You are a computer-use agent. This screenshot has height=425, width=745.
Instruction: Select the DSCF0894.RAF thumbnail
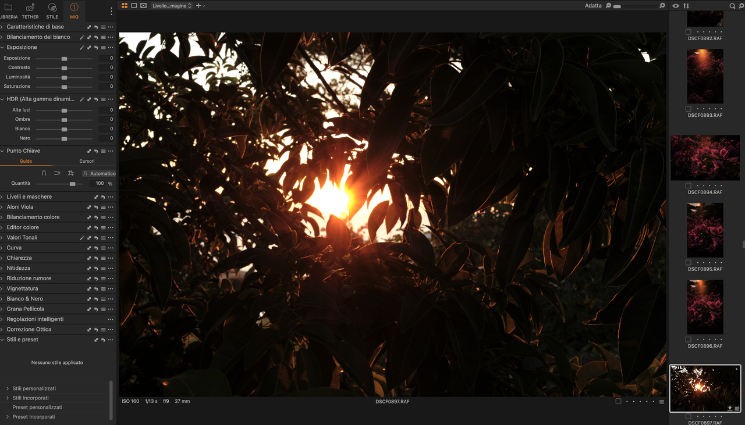click(705, 158)
